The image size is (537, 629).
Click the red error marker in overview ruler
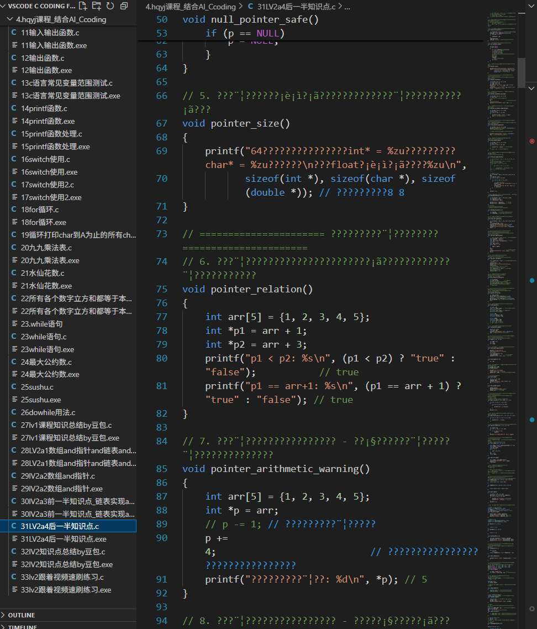[x=532, y=141]
